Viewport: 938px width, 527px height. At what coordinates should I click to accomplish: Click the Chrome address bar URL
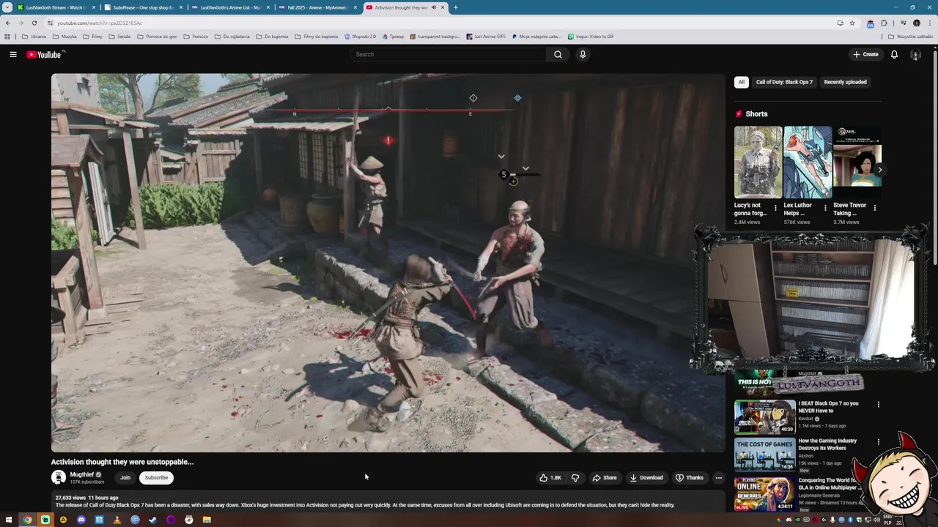pos(100,23)
